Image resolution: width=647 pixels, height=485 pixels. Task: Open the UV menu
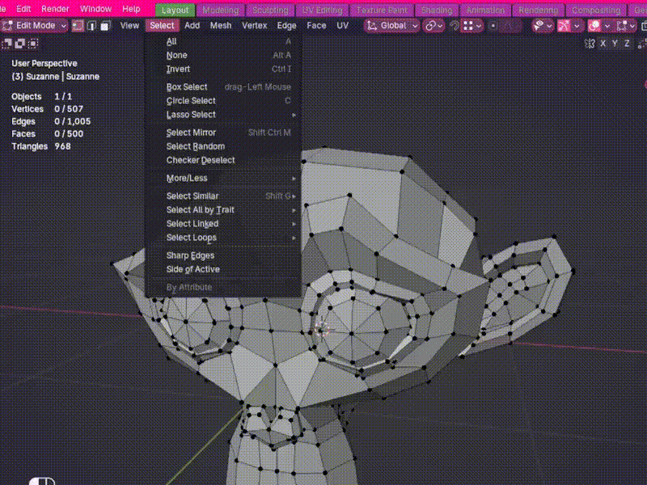(x=342, y=26)
